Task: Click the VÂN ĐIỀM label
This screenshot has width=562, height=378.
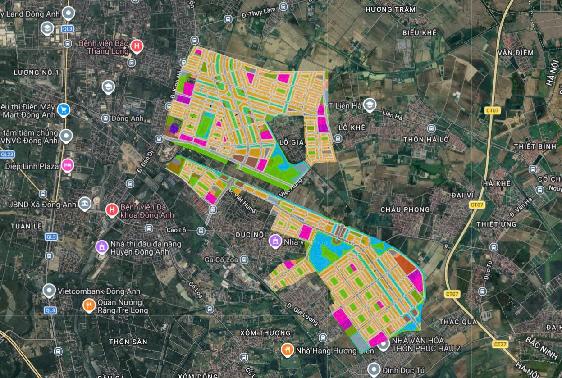Action: 516,53
